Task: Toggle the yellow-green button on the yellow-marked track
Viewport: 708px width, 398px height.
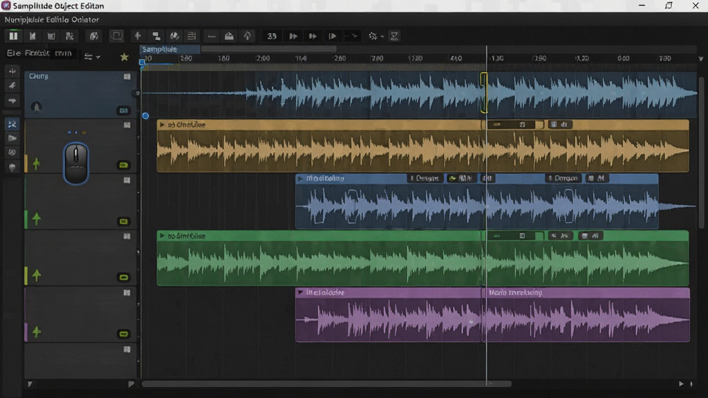Action: [x=123, y=278]
